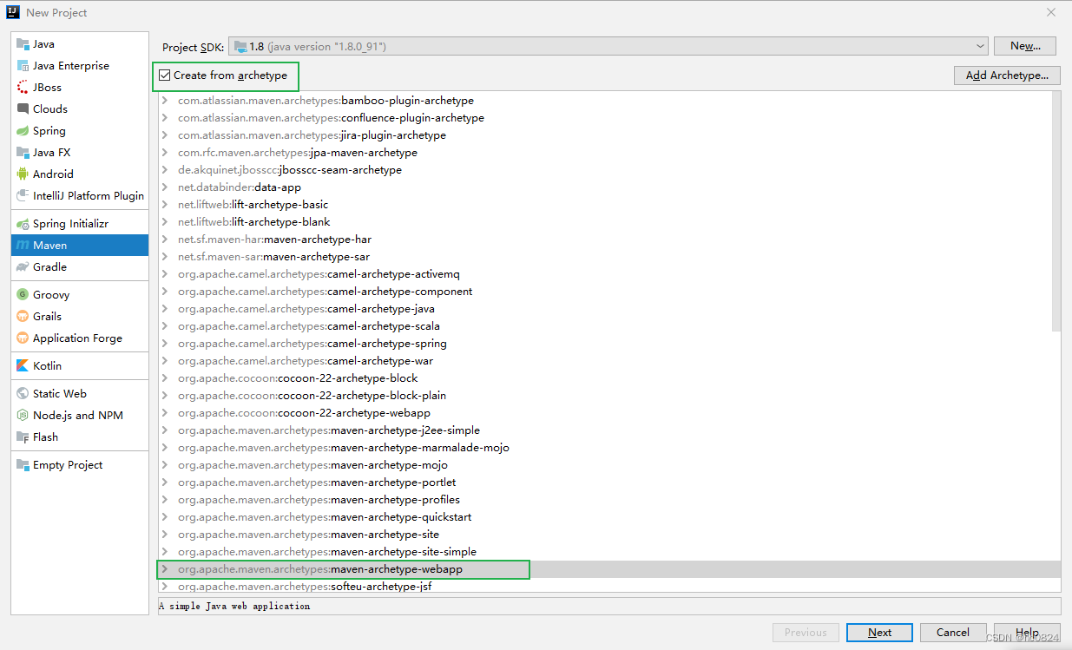Expand bamboo-plugin-archetype row

point(164,101)
